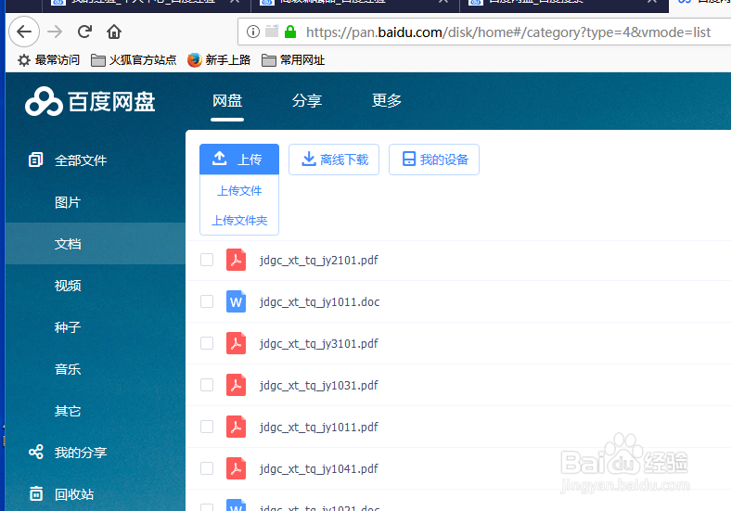Click the 回收站 trash bin icon

click(x=36, y=493)
